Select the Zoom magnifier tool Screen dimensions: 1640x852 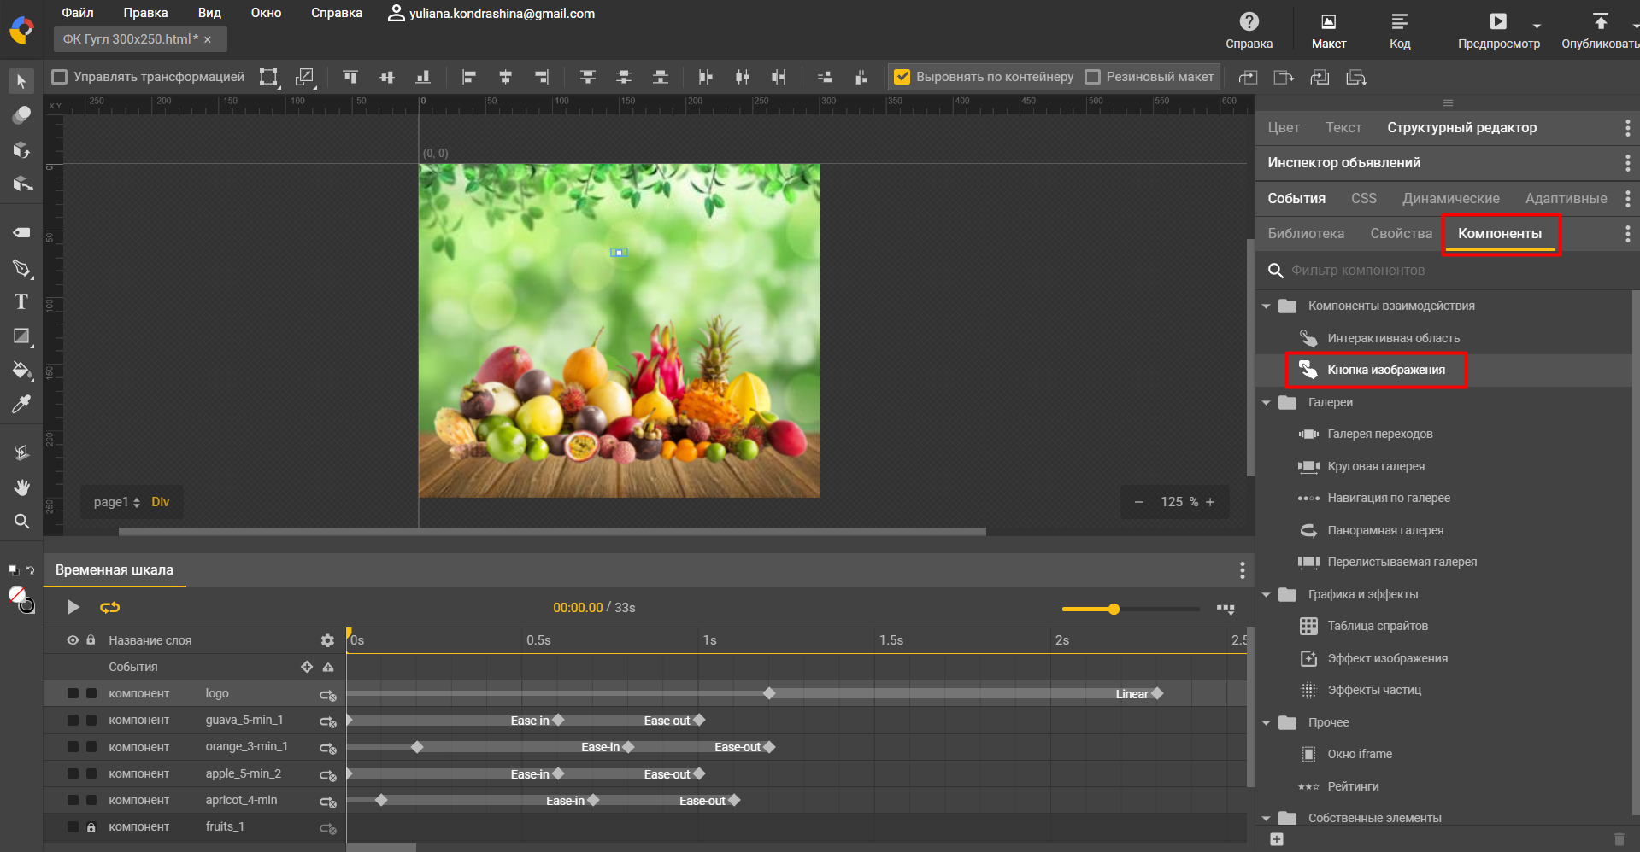pos(21,521)
